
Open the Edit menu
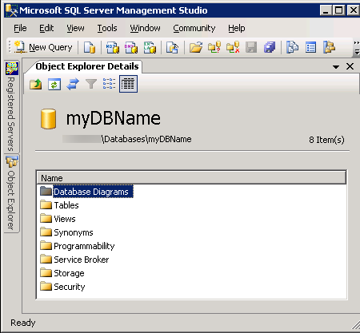46,28
